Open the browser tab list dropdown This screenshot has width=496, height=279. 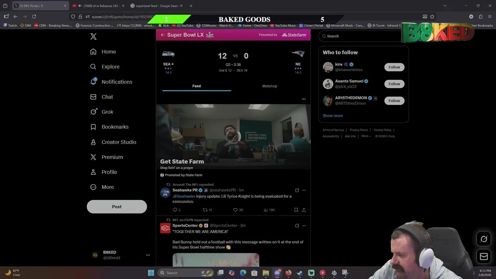(x=444, y=6)
